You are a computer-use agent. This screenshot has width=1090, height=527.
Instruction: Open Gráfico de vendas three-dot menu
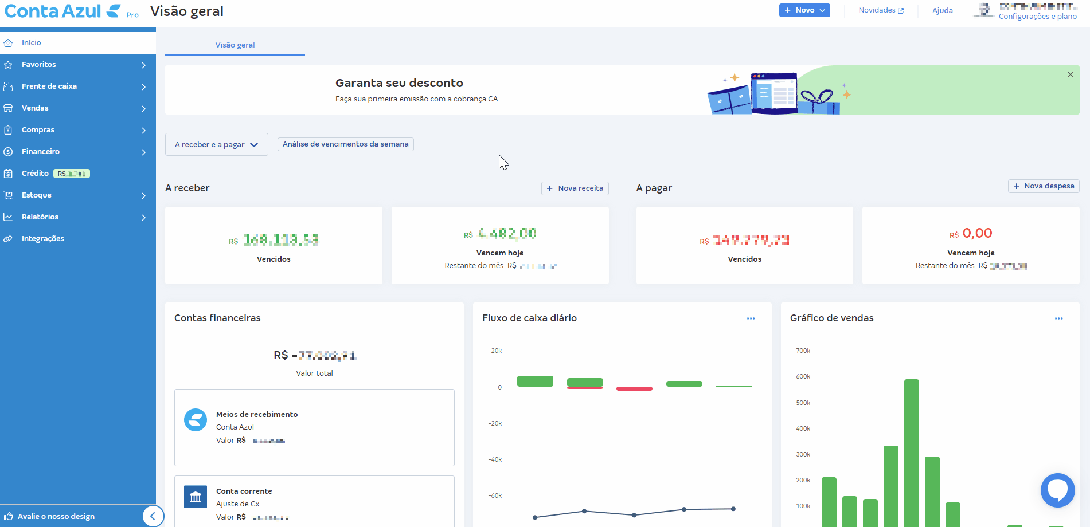pos(1058,318)
